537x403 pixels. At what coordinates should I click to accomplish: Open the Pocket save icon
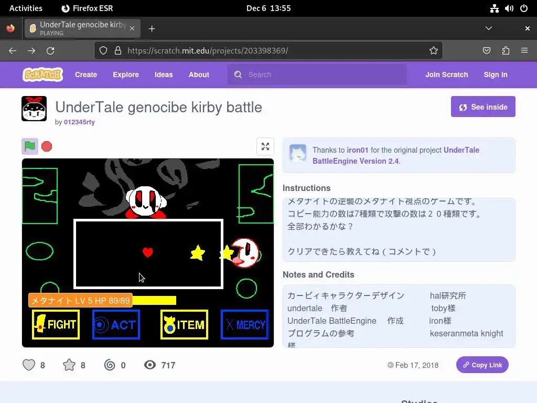[487, 51]
